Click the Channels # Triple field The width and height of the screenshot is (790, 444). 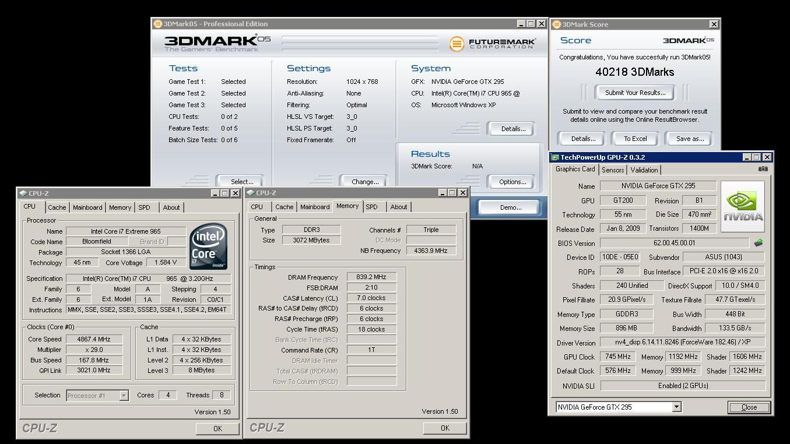[431, 230]
